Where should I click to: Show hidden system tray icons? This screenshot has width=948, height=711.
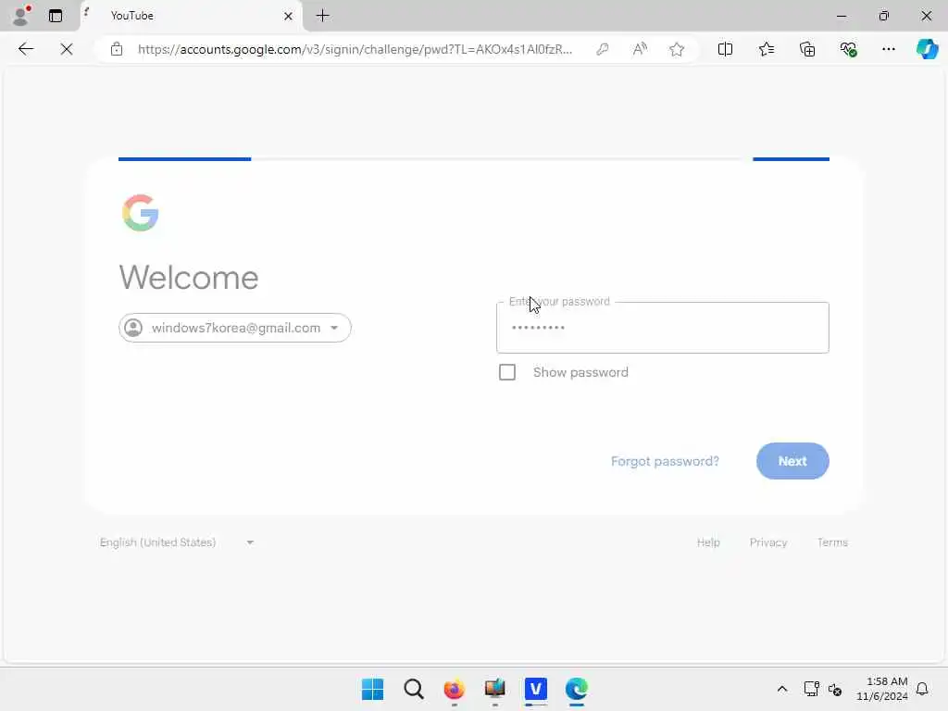pos(781,689)
